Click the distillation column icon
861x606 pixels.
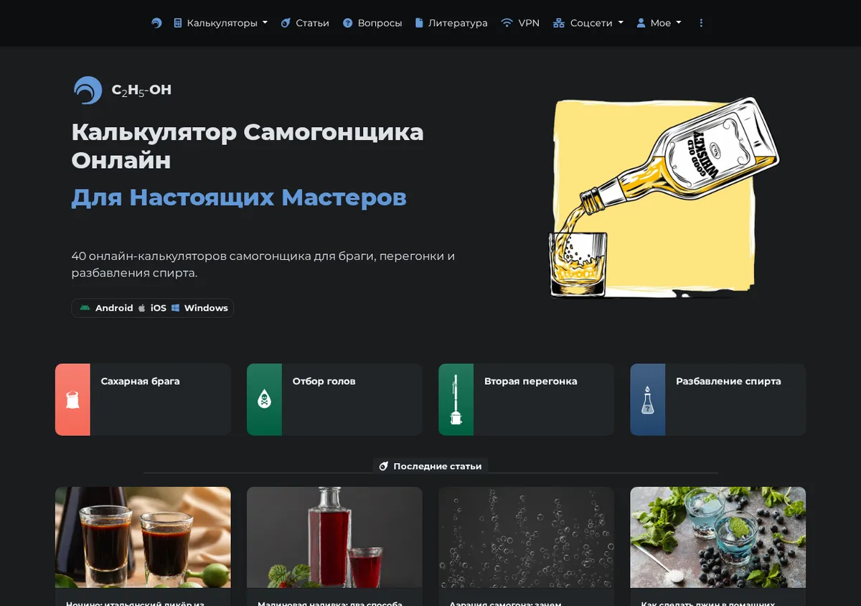click(x=456, y=399)
